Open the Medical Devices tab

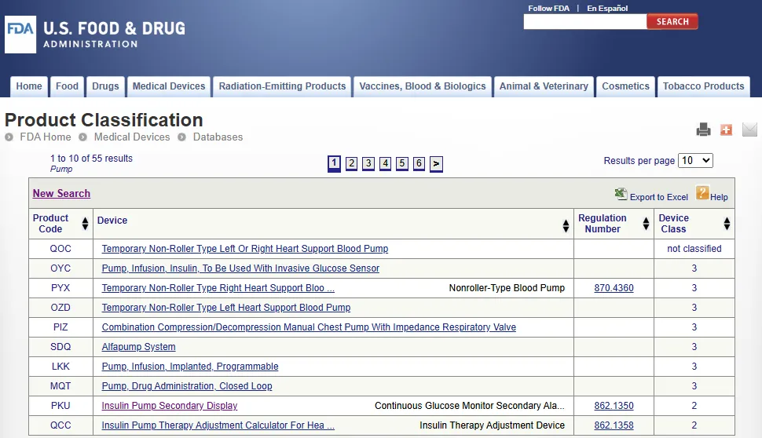tap(169, 86)
